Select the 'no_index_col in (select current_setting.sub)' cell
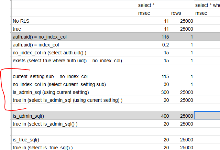This screenshot has width=220, height=150. pos(74,84)
